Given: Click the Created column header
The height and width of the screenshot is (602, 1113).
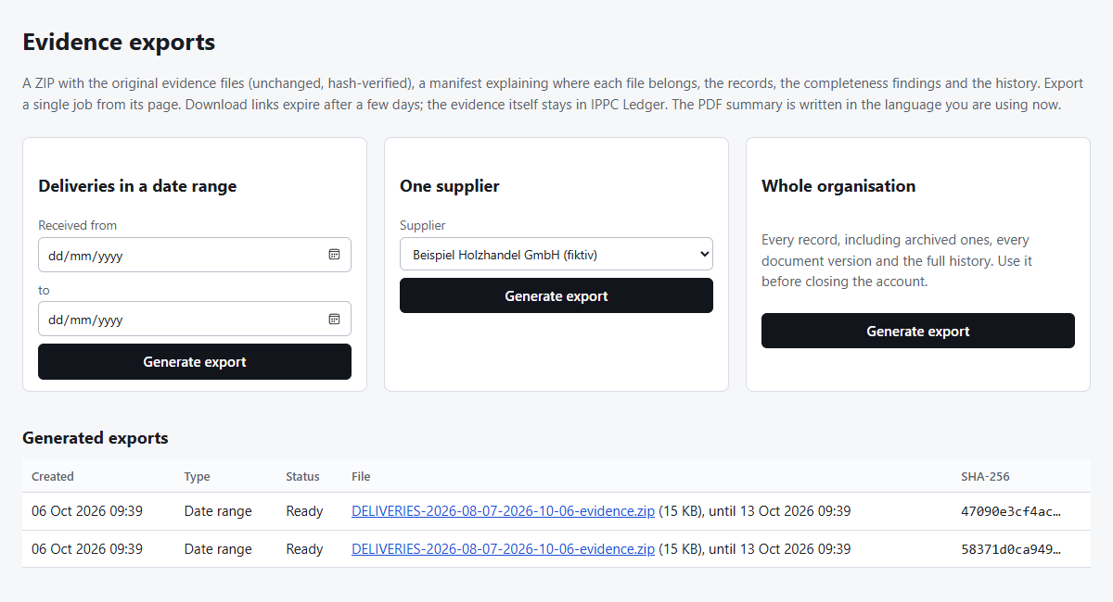Looking at the screenshot, I should pyautogui.click(x=53, y=477).
